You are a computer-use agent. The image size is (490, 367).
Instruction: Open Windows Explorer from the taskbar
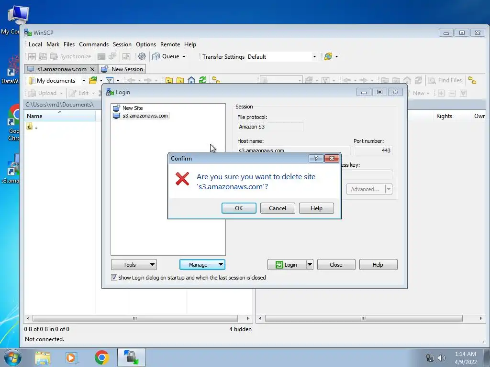[x=43, y=357]
